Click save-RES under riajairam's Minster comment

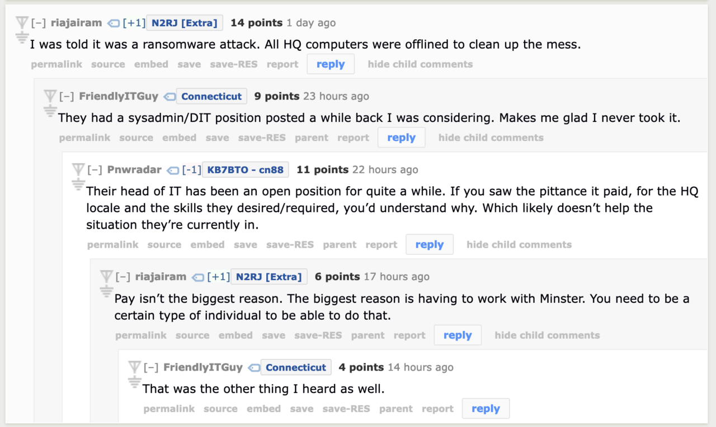318,335
